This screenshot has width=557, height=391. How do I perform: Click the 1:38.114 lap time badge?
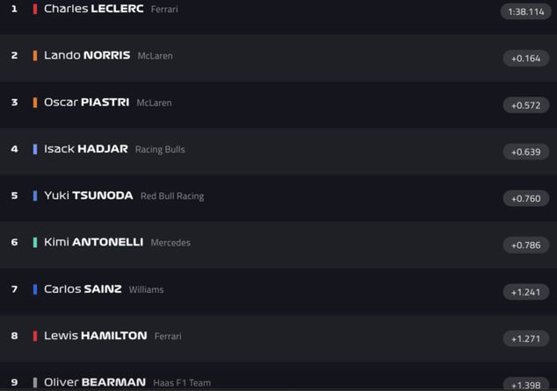point(525,11)
